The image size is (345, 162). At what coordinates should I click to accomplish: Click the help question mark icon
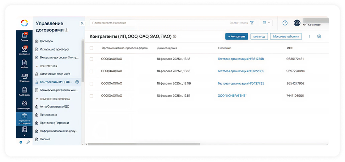[285, 23]
